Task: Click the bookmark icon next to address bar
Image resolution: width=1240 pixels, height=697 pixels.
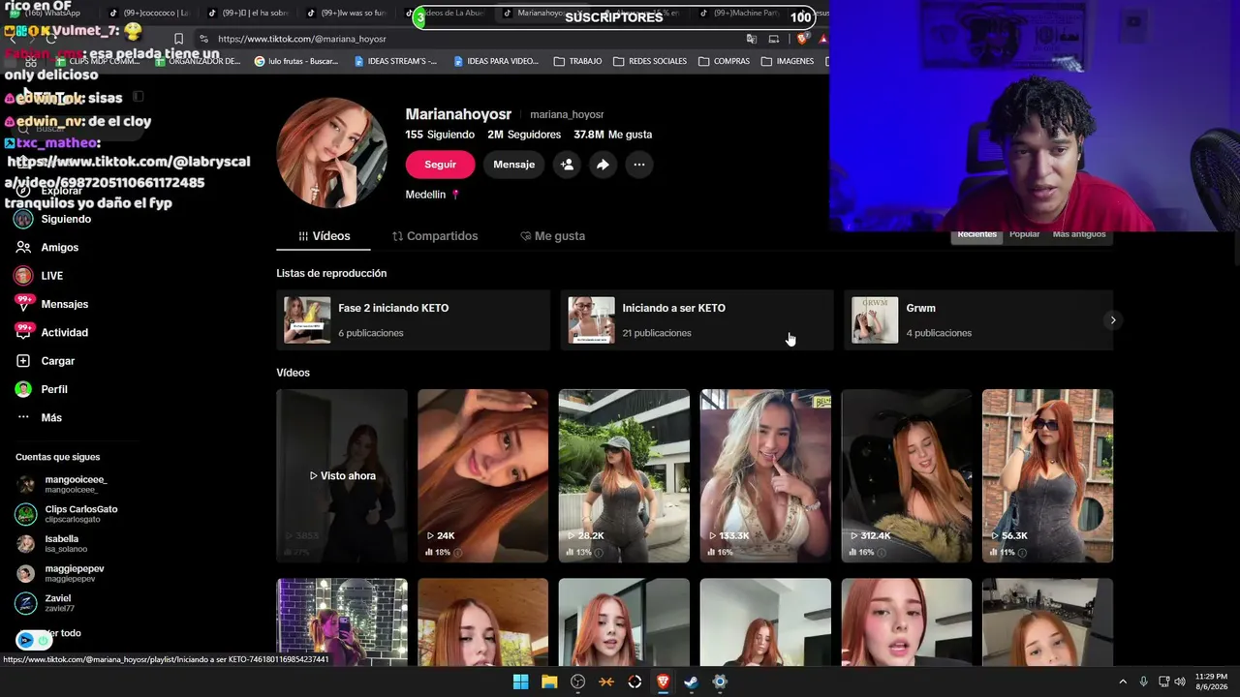Action: point(178,39)
